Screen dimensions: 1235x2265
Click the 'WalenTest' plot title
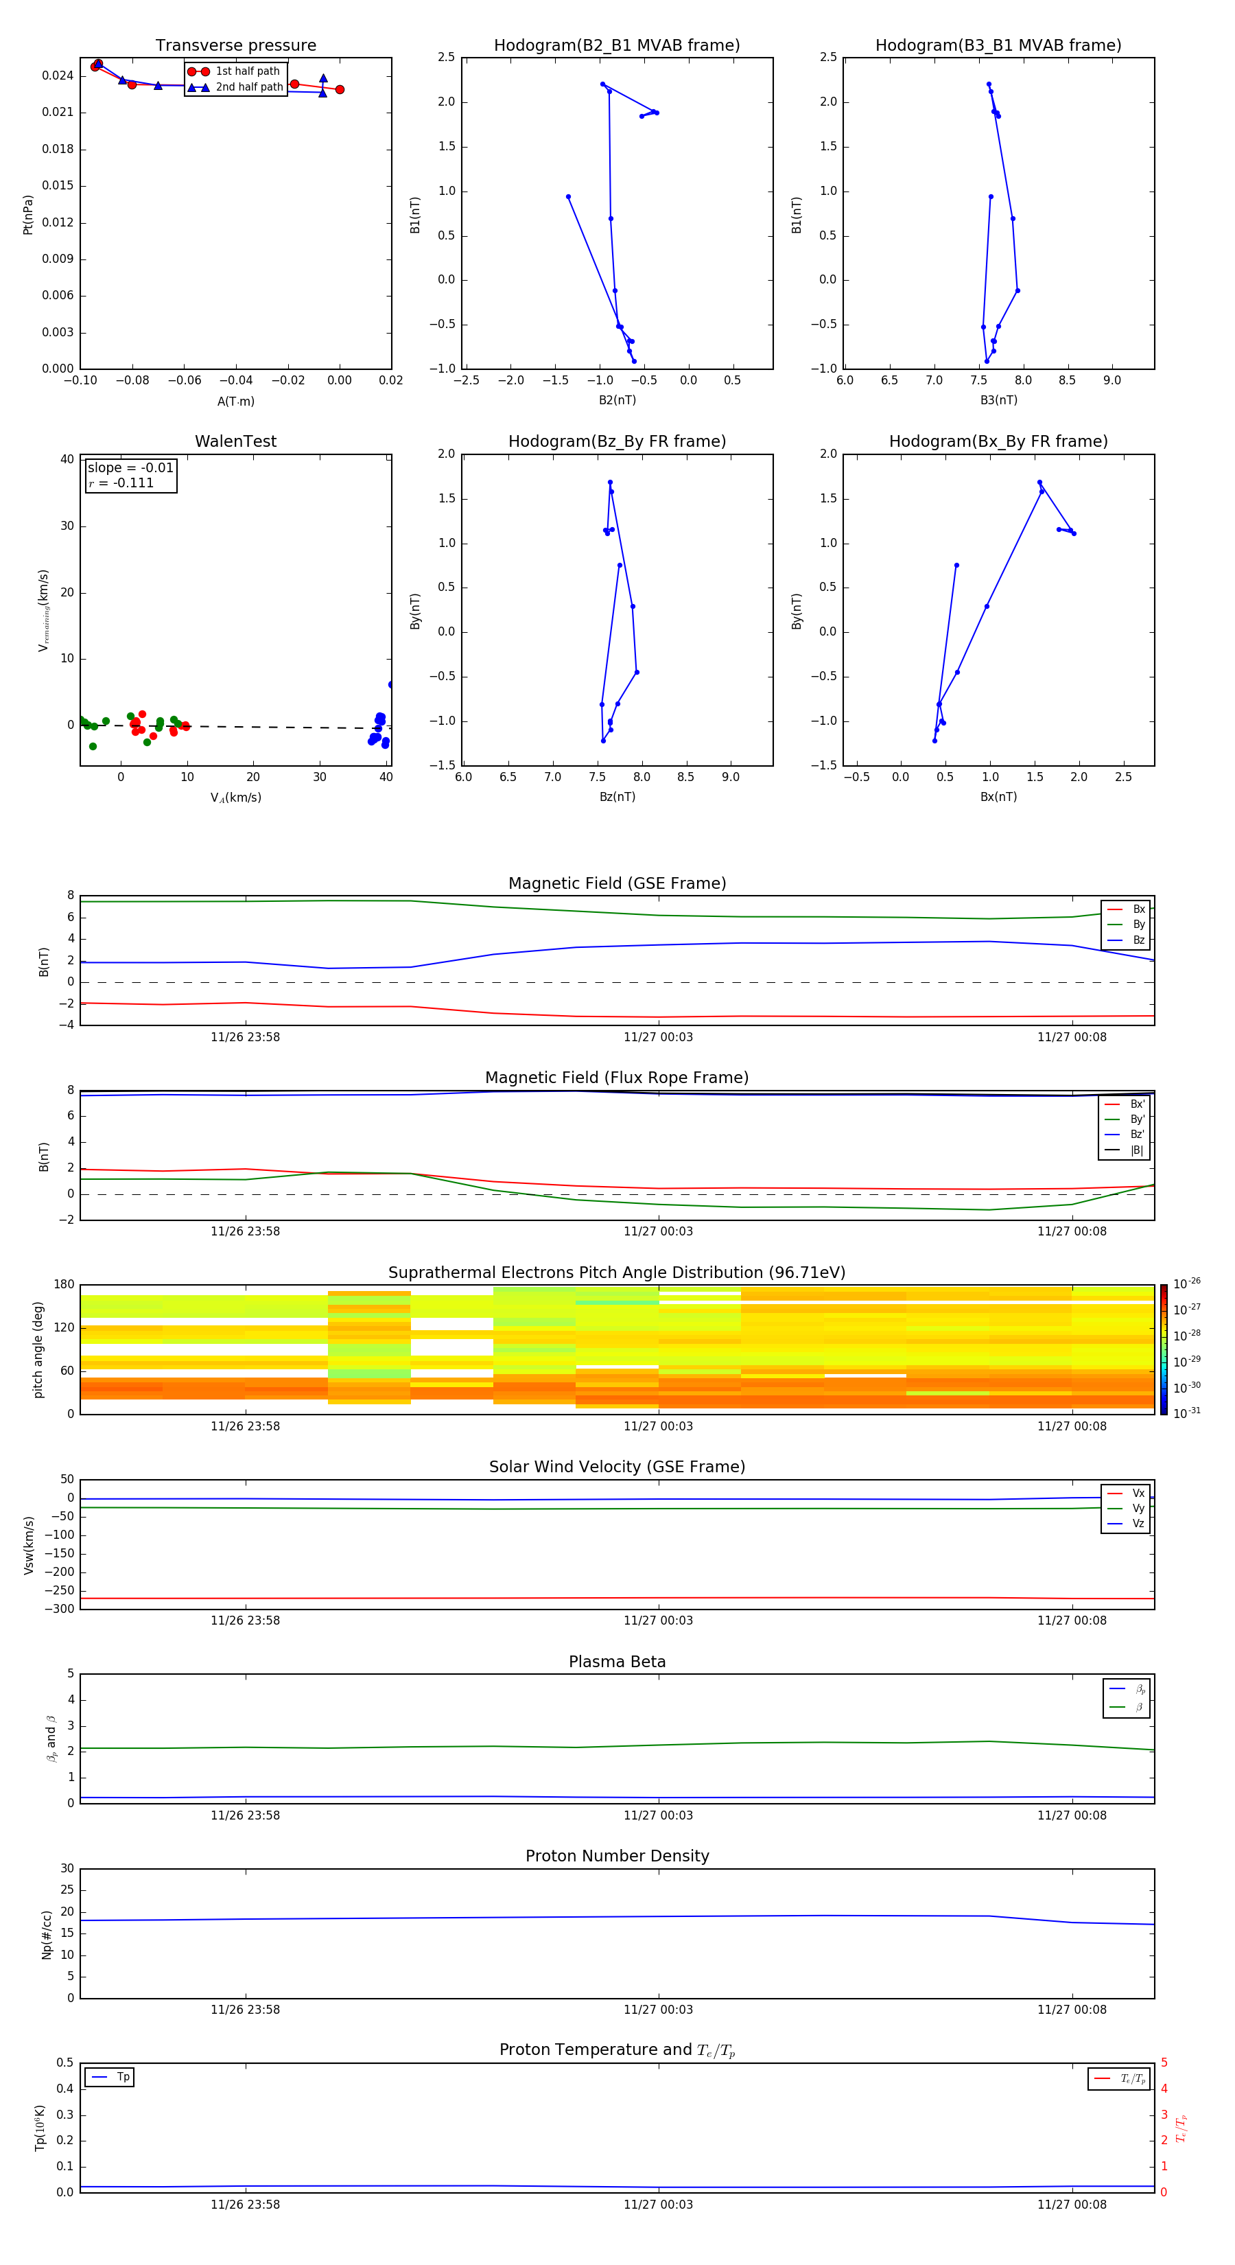[x=235, y=441]
